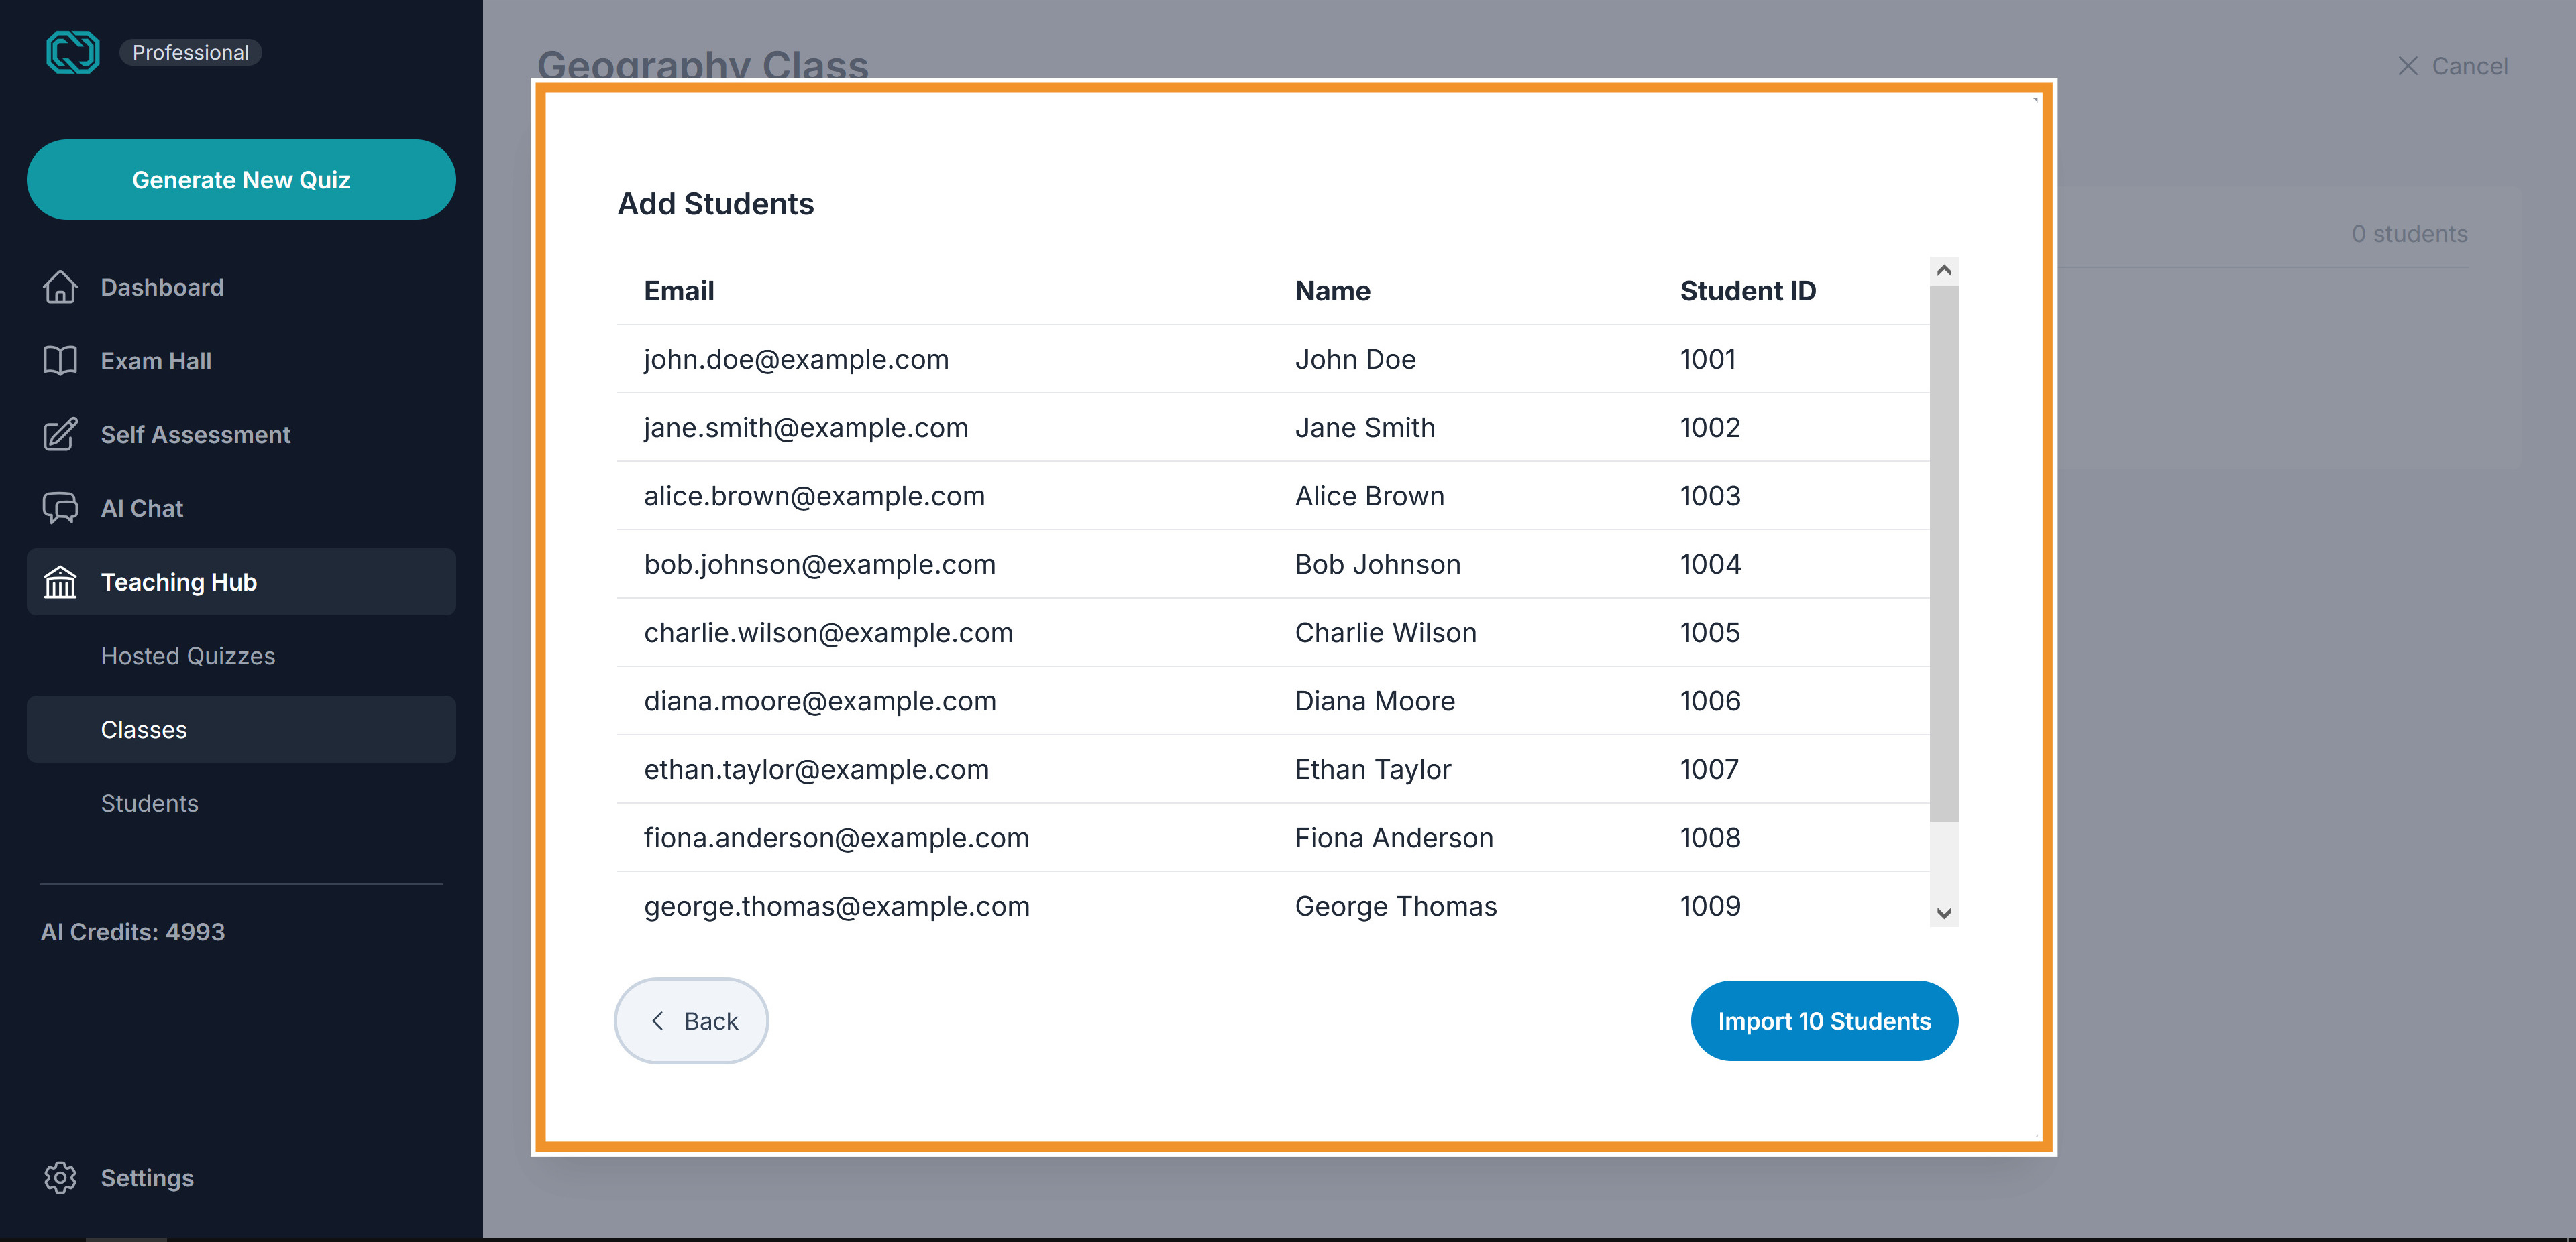Select Classes submenu item
The image size is (2576, 1242).
tap(241, 729)
